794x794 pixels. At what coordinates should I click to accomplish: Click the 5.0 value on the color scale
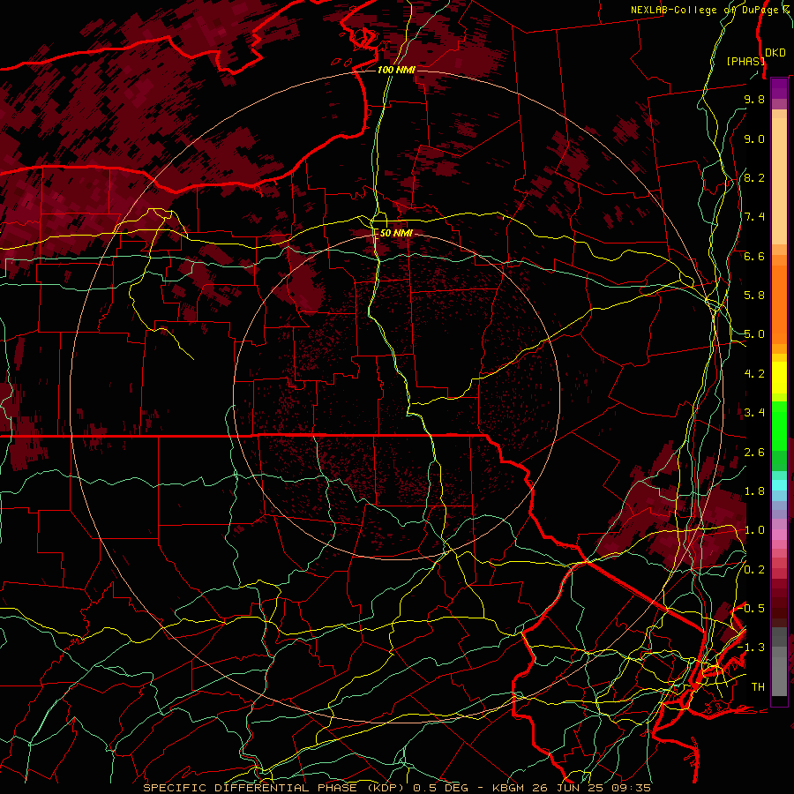[x=754, y=334]
